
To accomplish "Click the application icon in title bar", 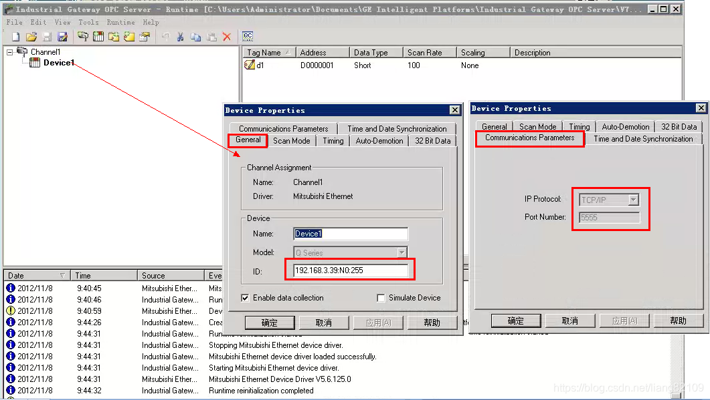I will [8, 9].
